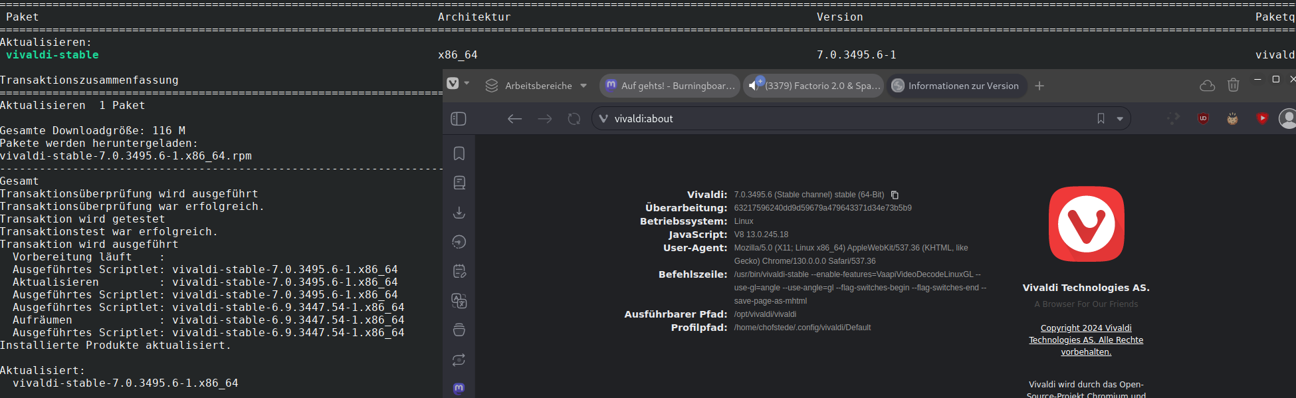Open the Downloads panel

point(459,213)
